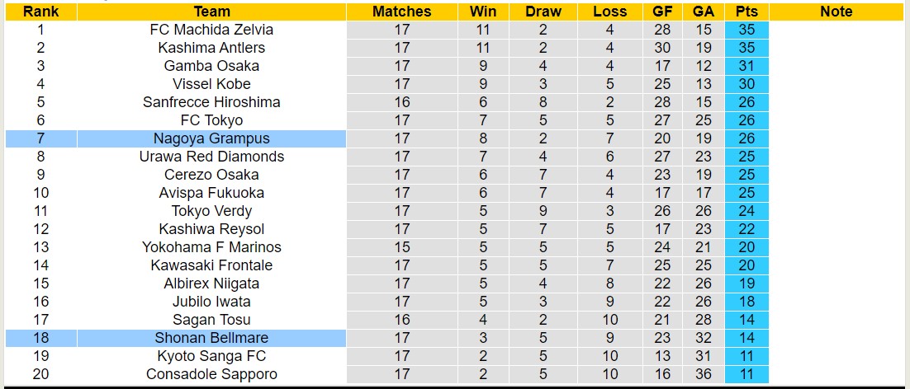The width and height of the screenshot is (910, 389).
Task: Select the GF column header
Action: 661,12
